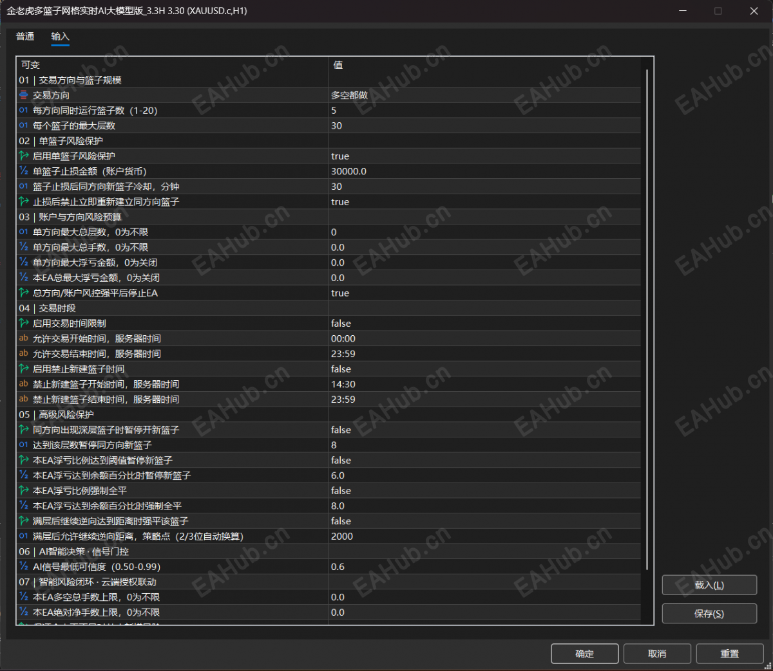The image size is (773, 671).
Task: Click the double icon beside 本EA多空总手数上限
Action: click(24, 597)
